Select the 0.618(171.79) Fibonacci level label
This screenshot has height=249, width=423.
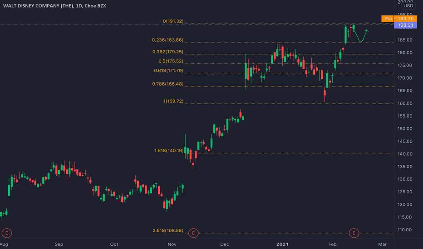[168, 71]
